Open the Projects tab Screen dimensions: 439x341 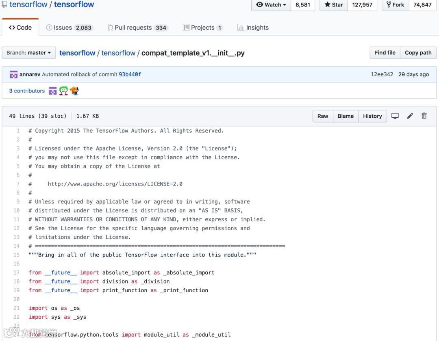[203, 28]
